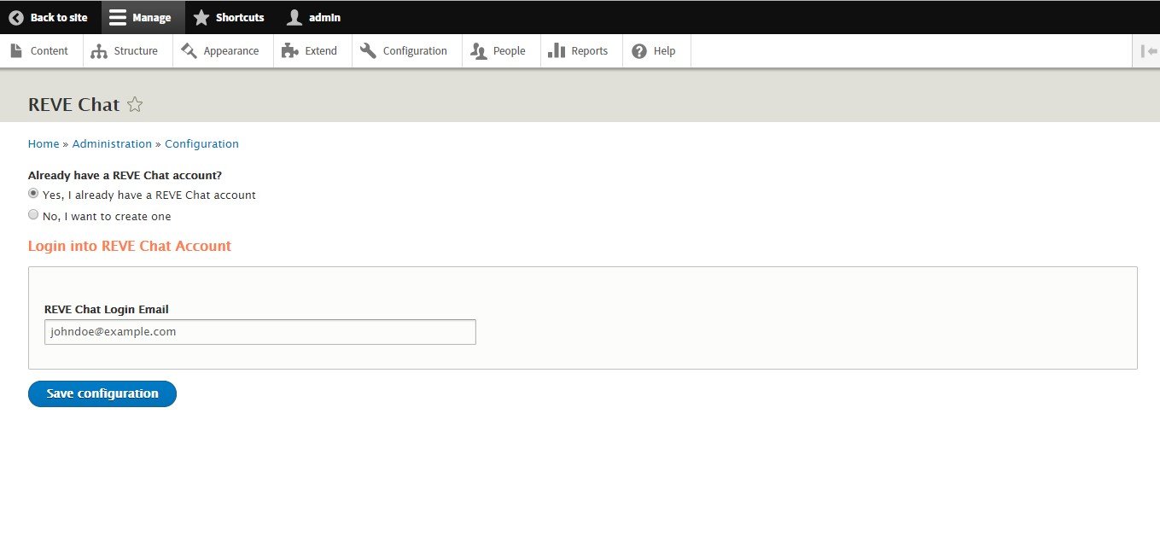This screenshot has height=542, width=1160.
Task: Click the Manage hamburger icon
Action: pos(118,17)
